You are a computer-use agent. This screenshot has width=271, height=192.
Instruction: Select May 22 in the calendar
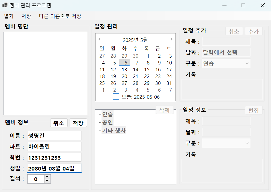point(147,76)
